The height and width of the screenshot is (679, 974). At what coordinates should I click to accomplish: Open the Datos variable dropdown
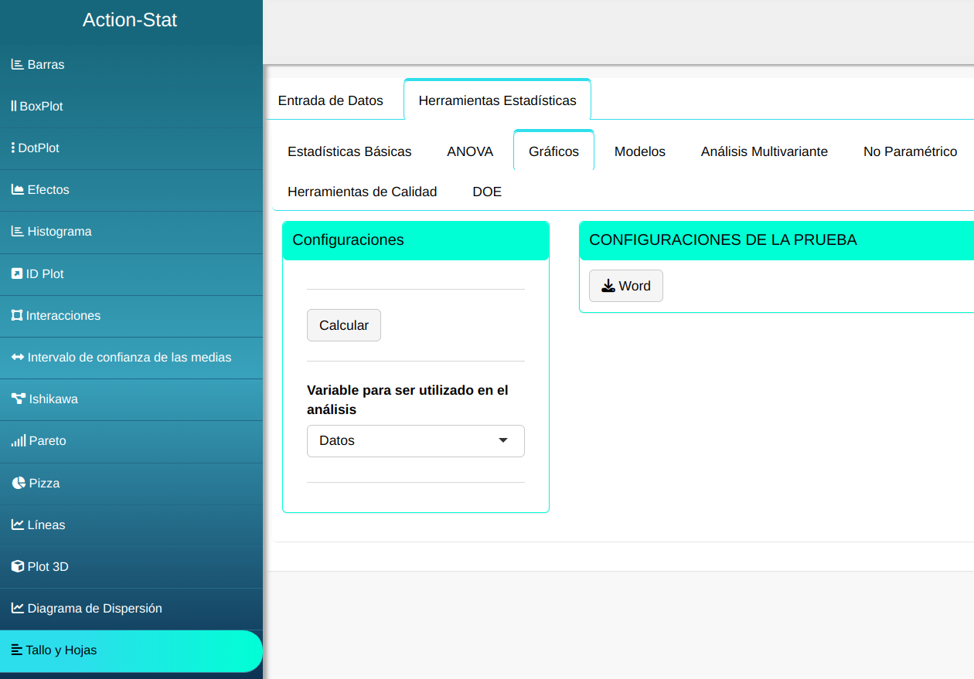point(415,441)
